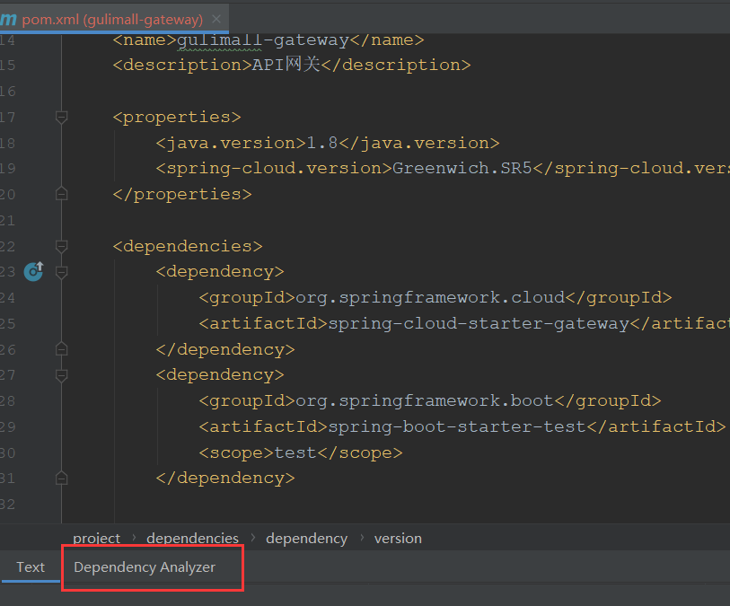
Task: Click the blue dependency gutter icon beside line 23
Action: click(33, 271)
